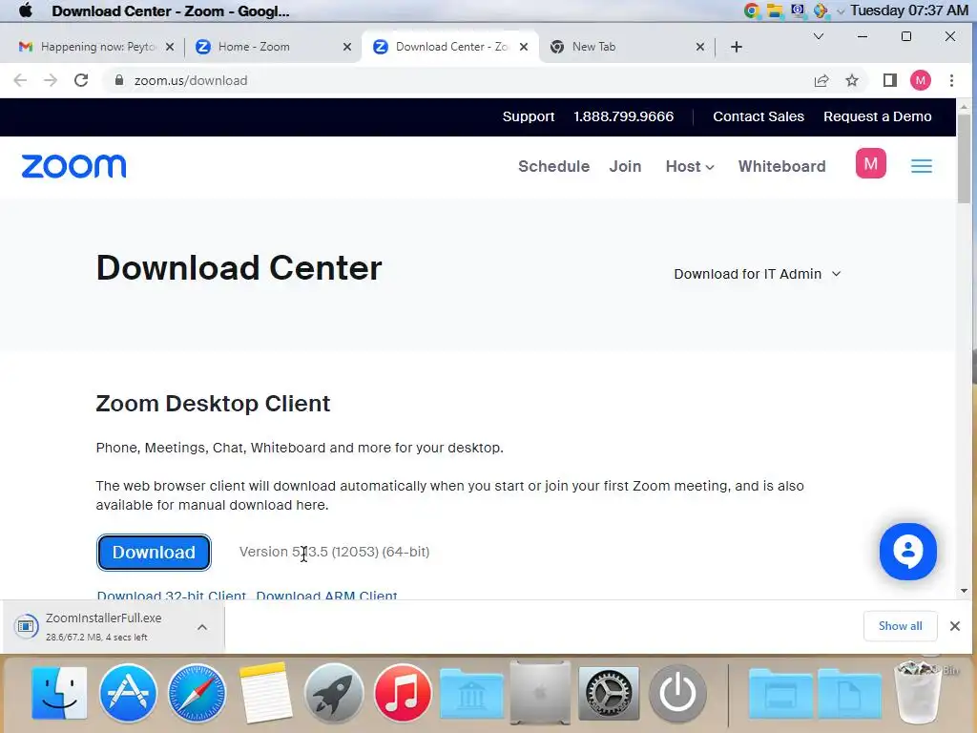Open Finder from the dock
This screenshot has height=733, width=977.
coord(59,693)
